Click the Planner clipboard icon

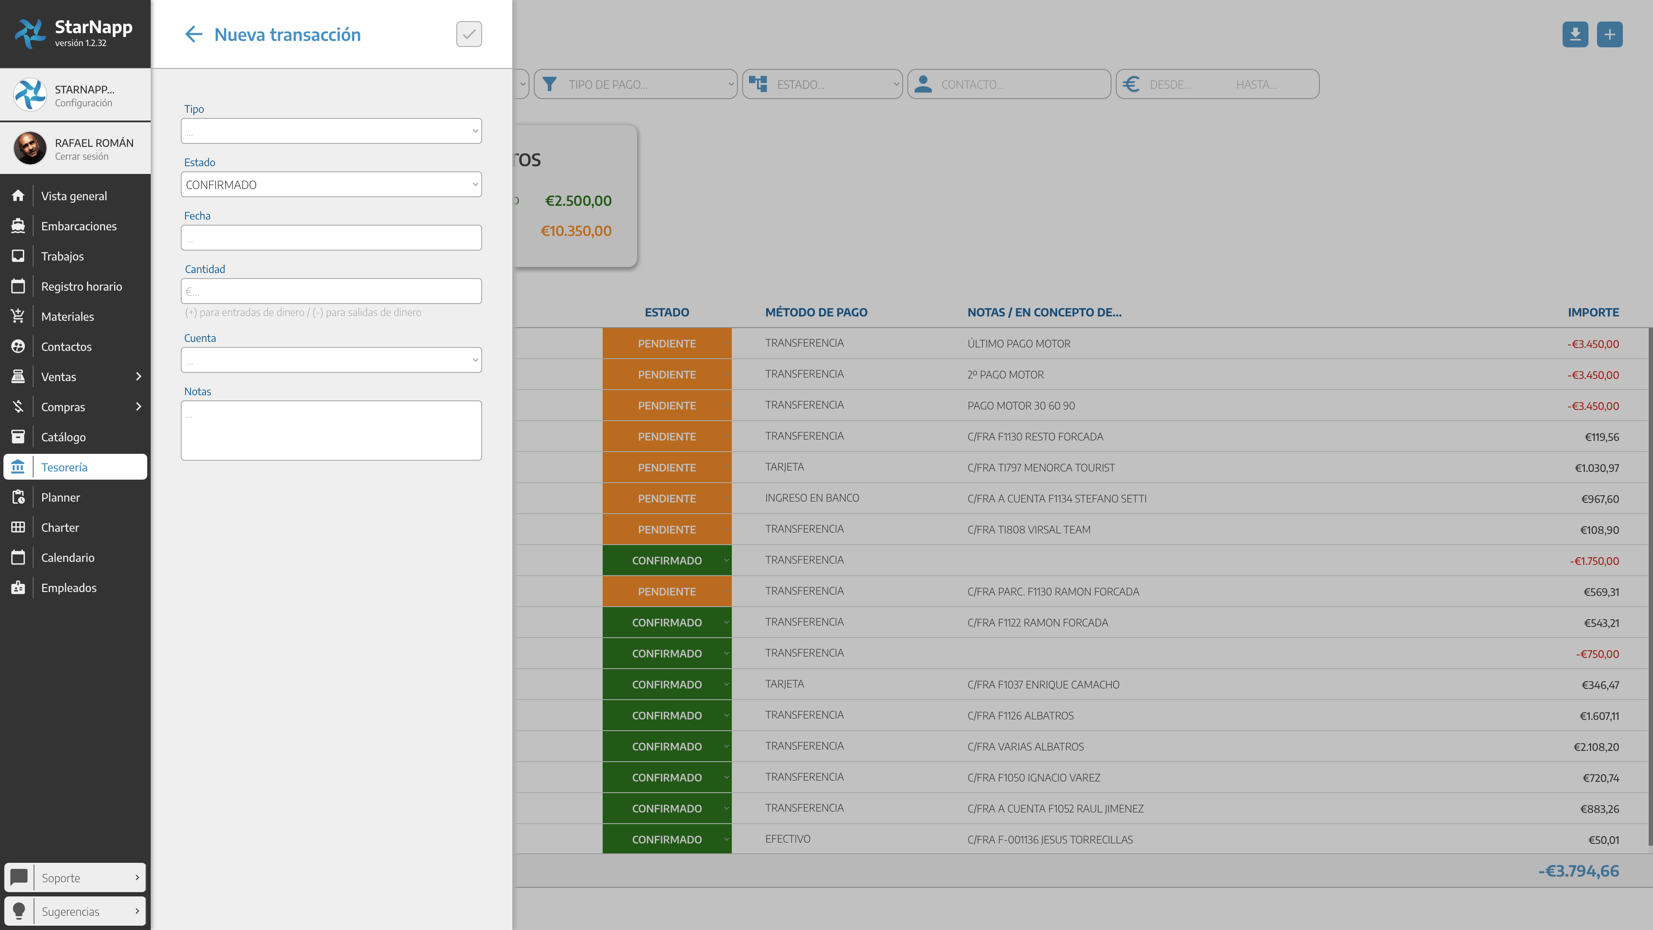pyautogui.click(x=18, y=497)
